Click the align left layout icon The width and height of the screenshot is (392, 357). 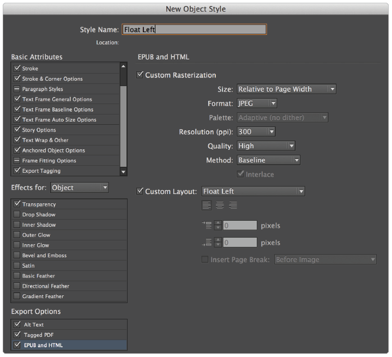[207, 205]
